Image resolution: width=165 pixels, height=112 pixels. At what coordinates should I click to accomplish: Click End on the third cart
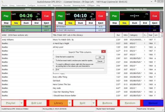145,23
